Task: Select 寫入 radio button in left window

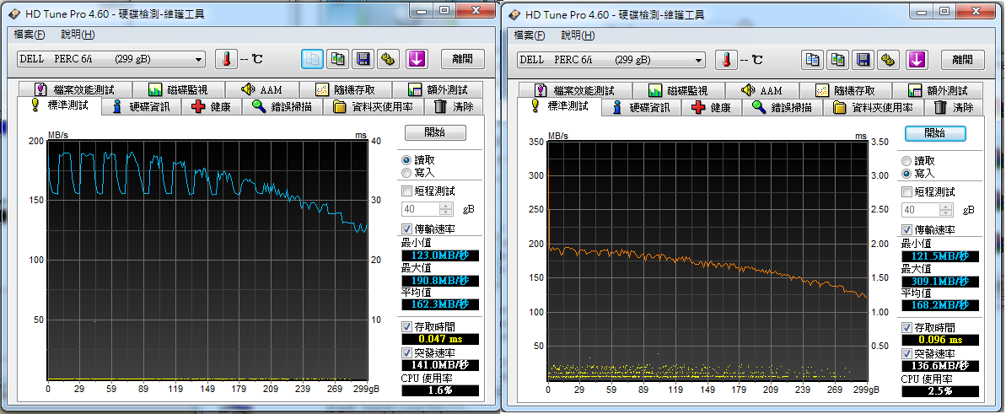Action: click(406, 172)
